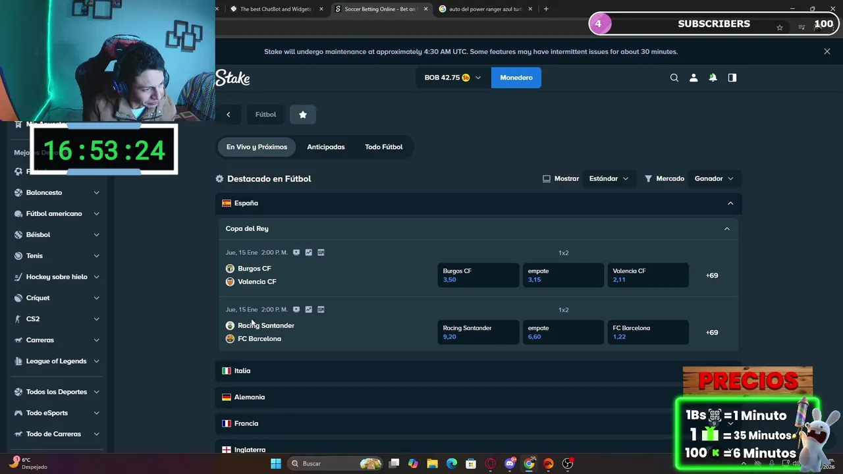Viewport: 843px width, 474px height.
Task: Go back with the left arrow button
Action: click(x=229, y=115)
